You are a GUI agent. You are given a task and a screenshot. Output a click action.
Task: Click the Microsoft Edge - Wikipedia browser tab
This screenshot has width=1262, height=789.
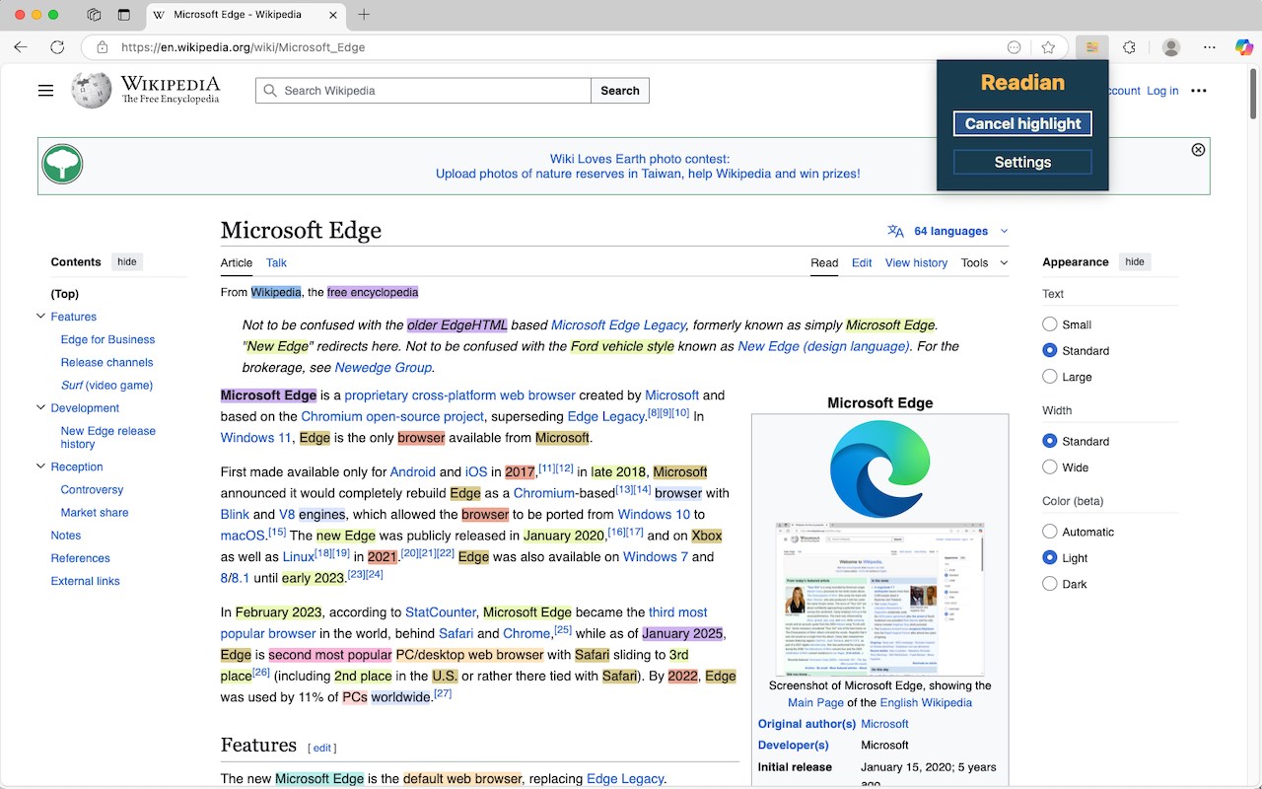pyautogui.click(x=244, y=15)
